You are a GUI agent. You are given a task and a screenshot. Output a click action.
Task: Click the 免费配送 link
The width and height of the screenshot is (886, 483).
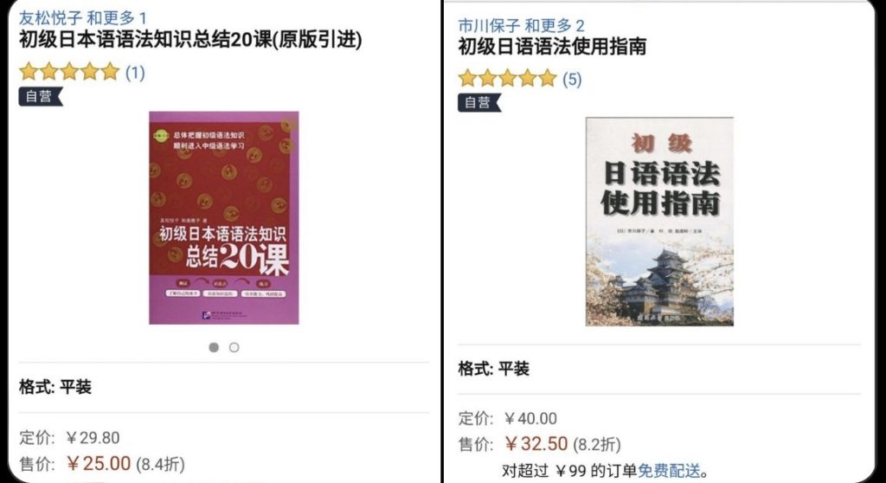[x=669, y=470]
